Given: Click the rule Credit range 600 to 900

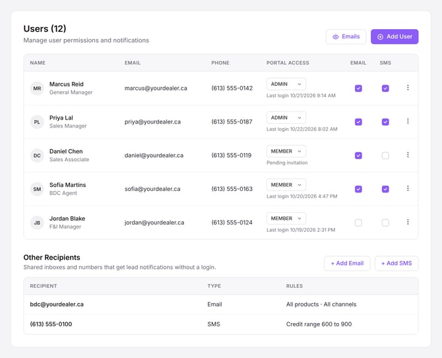Looking at the screenshot, I should (x=319, y=324).
